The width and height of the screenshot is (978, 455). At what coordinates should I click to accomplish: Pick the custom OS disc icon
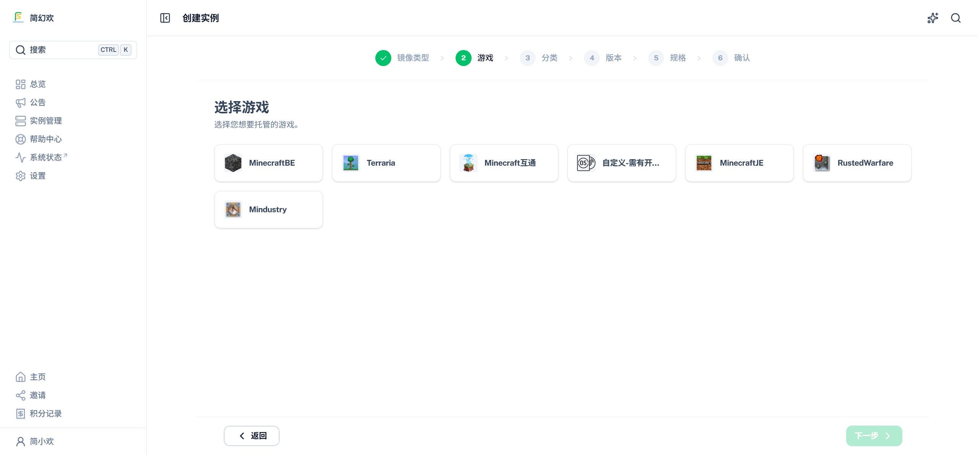(x=586, y=163)
